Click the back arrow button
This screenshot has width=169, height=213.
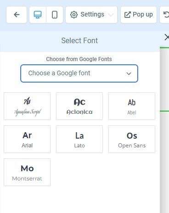point(17,15)
